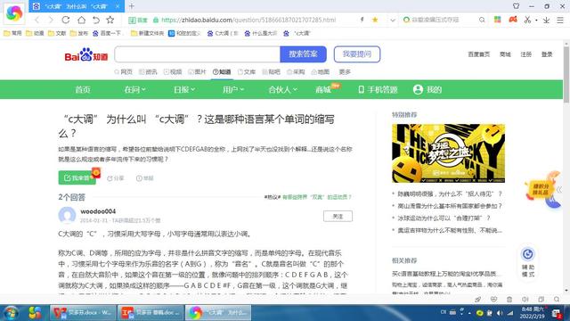Image resolution: width=570 pixels, height=321 pixels.
Task: Open the '什么是大调' bookmark
Action: click(x=261, y=33)
